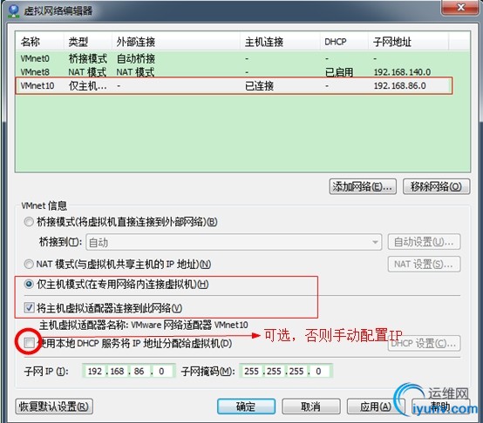This screenshot has height=423, width=483.
Task: Open DHCP 设置(C)... button
Action: pos(424,343)
